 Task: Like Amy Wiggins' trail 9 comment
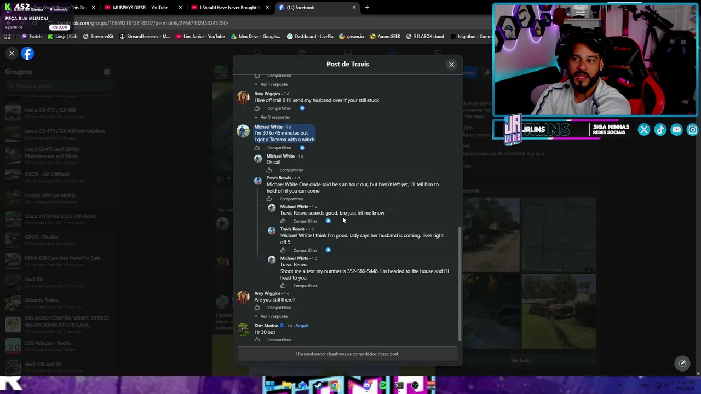click(x=257, y=108)
